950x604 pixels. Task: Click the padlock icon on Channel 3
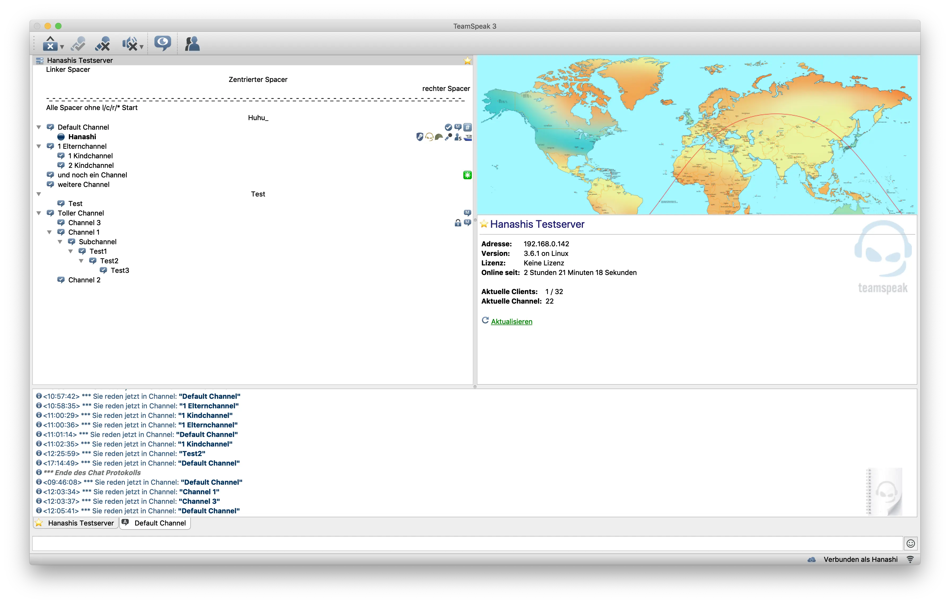[x=458, y=223]
